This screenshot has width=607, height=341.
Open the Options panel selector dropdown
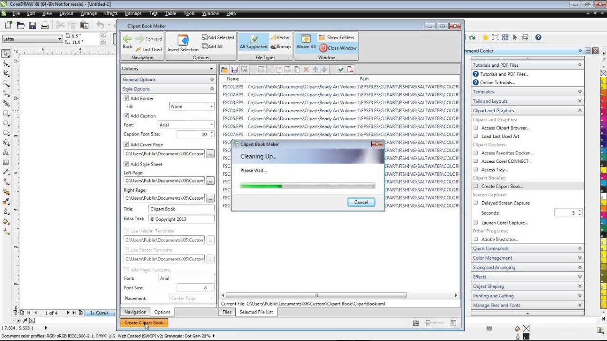[168, 69]
